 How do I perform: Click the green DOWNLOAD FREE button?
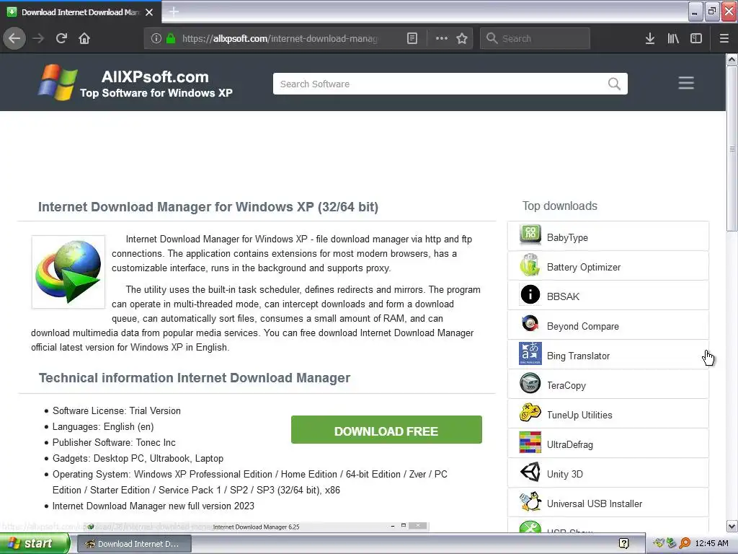point(386,430)
